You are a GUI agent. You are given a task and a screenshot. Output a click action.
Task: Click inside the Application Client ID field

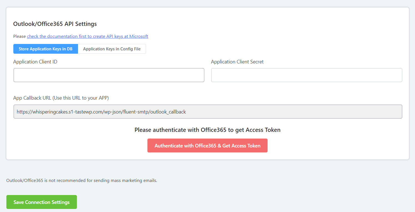pos(109,75)
